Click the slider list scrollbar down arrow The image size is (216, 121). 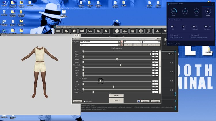(x=160, y=93)
